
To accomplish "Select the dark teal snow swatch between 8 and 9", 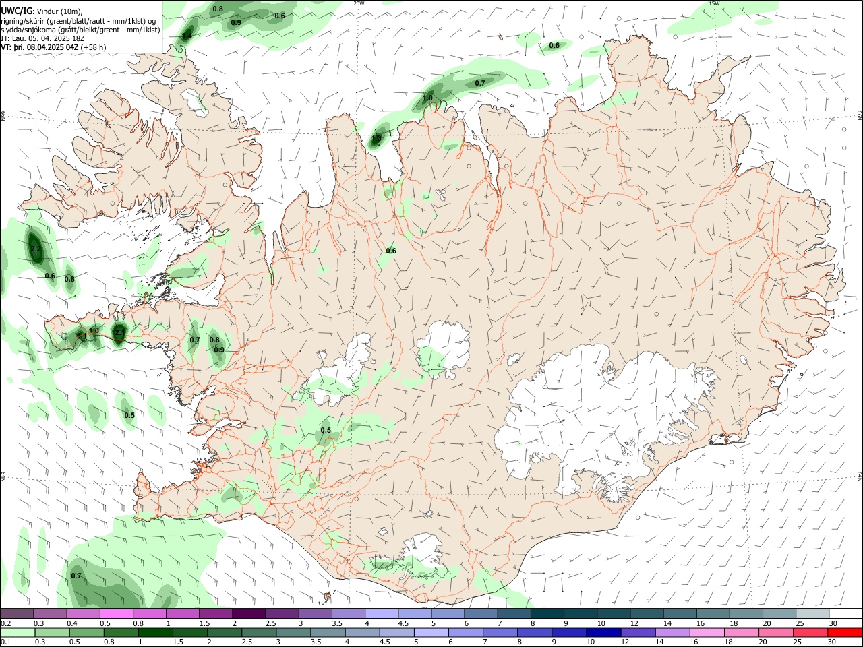I will 547,613.
